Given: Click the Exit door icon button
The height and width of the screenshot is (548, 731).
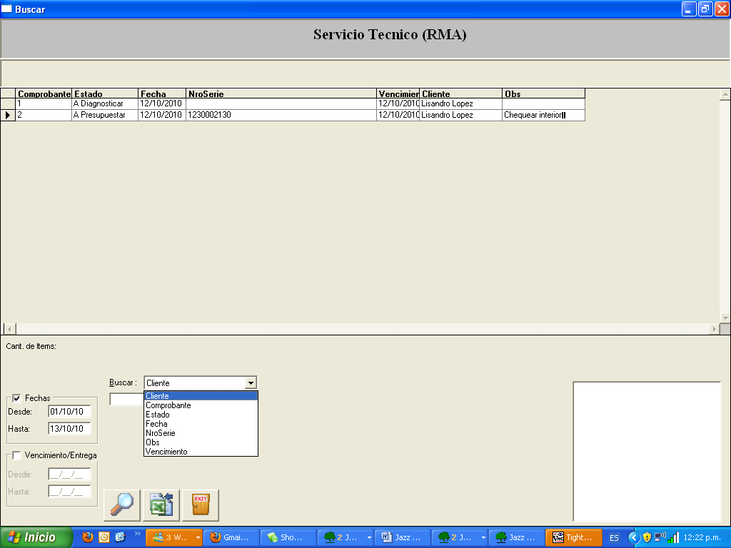Looking at the screenshot, I should coord(200,505).
